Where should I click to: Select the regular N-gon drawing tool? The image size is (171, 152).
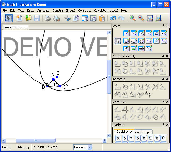click(156, 41)
